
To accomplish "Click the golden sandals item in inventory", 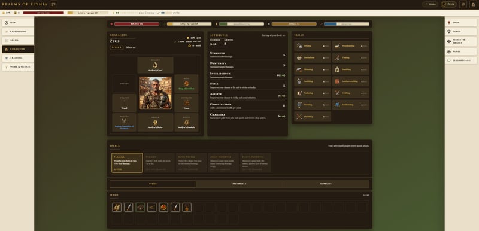I will click(117, 208).
